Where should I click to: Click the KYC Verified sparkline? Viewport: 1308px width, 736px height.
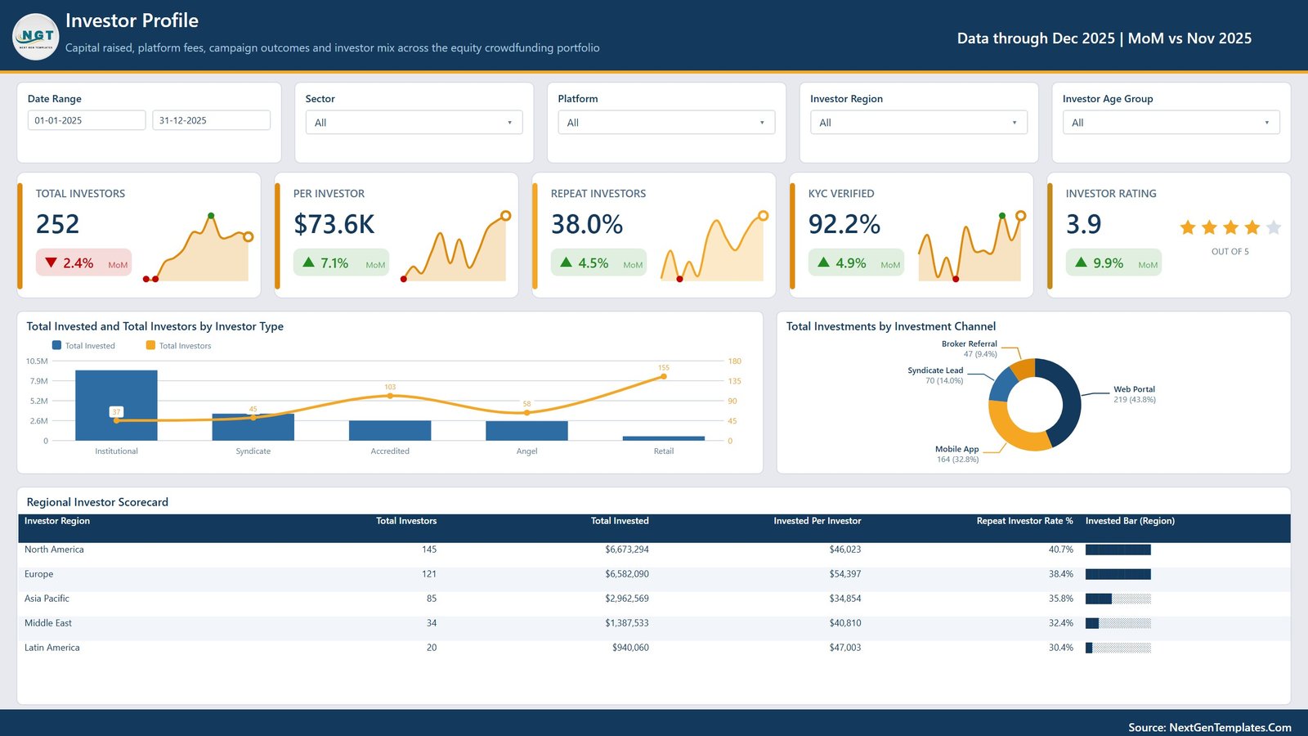point(971,248)
